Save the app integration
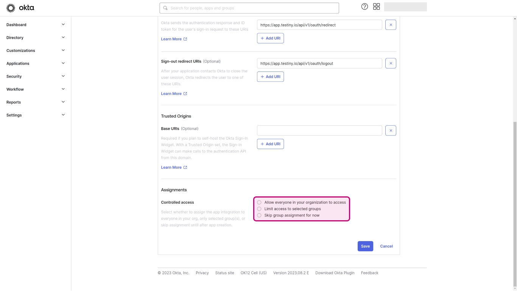This screenshot has width=517, height=291. (365, 246)
